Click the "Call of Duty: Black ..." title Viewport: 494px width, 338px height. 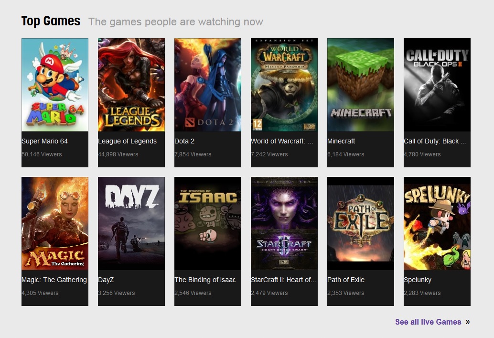435,141
